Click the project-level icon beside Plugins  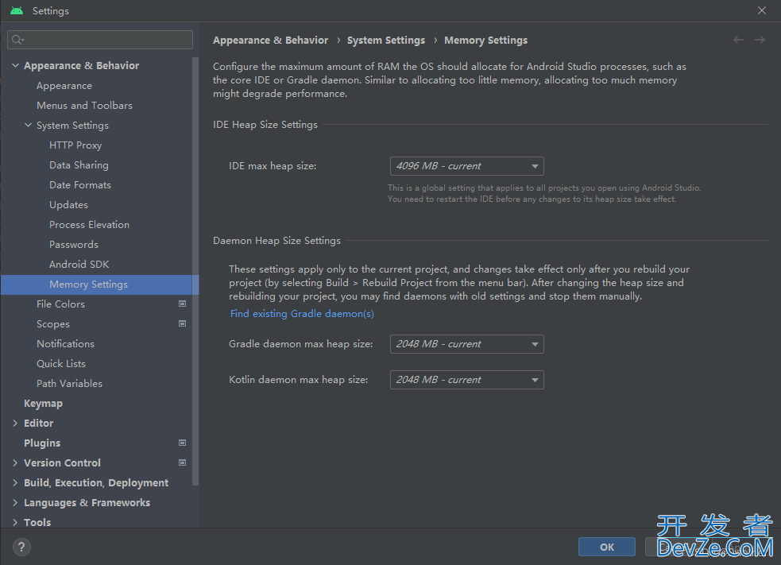pyautogui.click(x=182, y=443)
